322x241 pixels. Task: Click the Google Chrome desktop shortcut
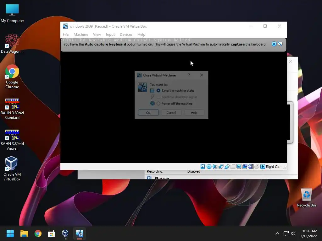12,77
